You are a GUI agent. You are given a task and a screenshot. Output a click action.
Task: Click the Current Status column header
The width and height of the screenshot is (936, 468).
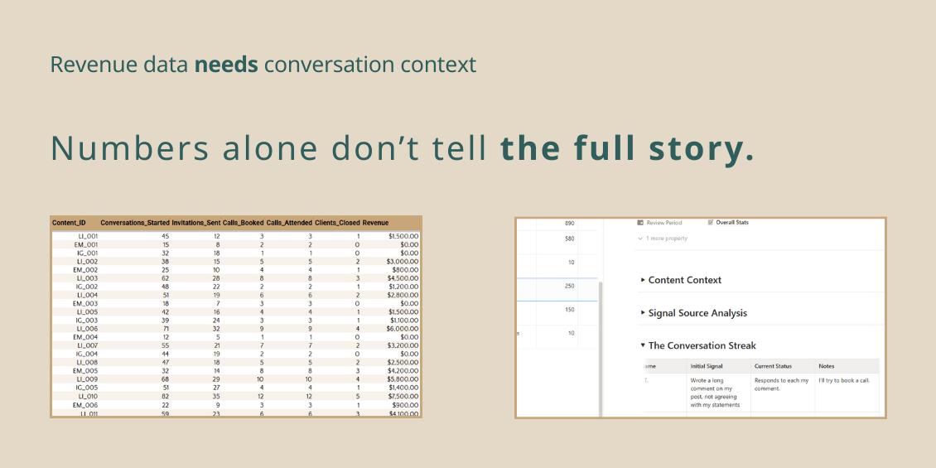click(x=783, y=366)
